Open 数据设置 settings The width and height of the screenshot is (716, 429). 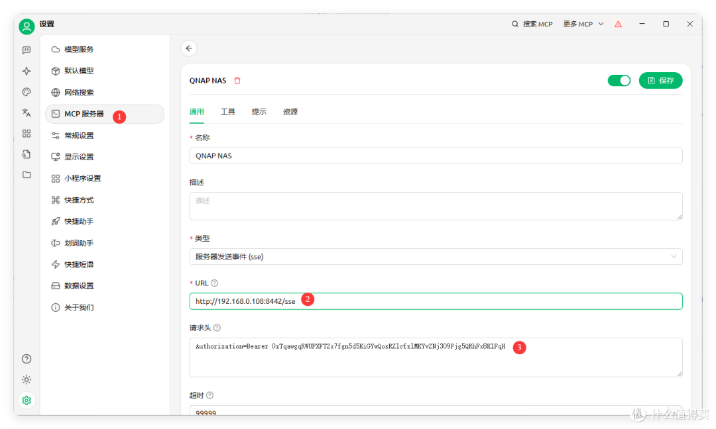point(105,286)
